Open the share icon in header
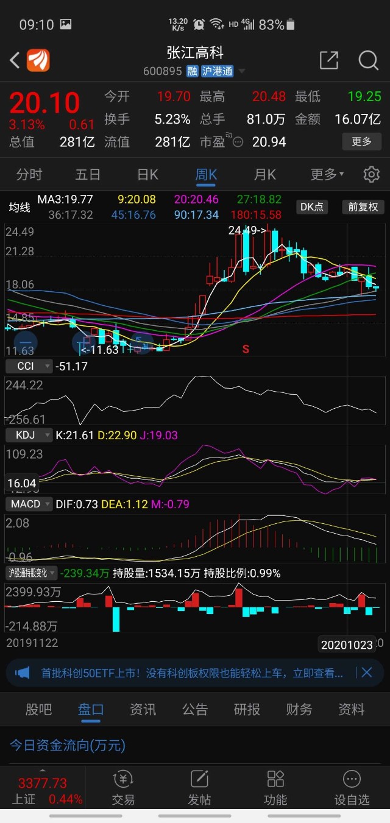The width and height of the screenshot is (390, 823). click(329, 60)
